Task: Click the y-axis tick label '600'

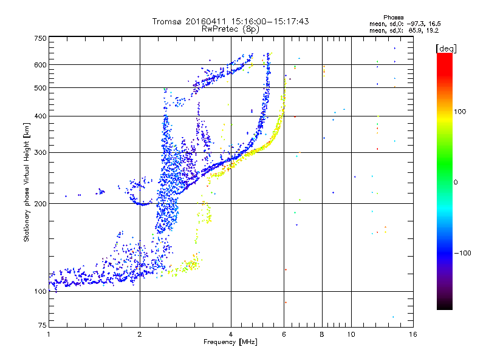Action: point(40,65)
